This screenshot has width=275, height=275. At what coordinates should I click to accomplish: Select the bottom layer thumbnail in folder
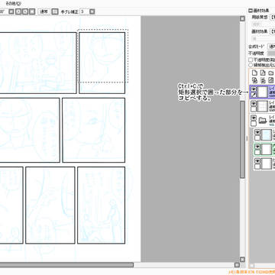point(267,163)
